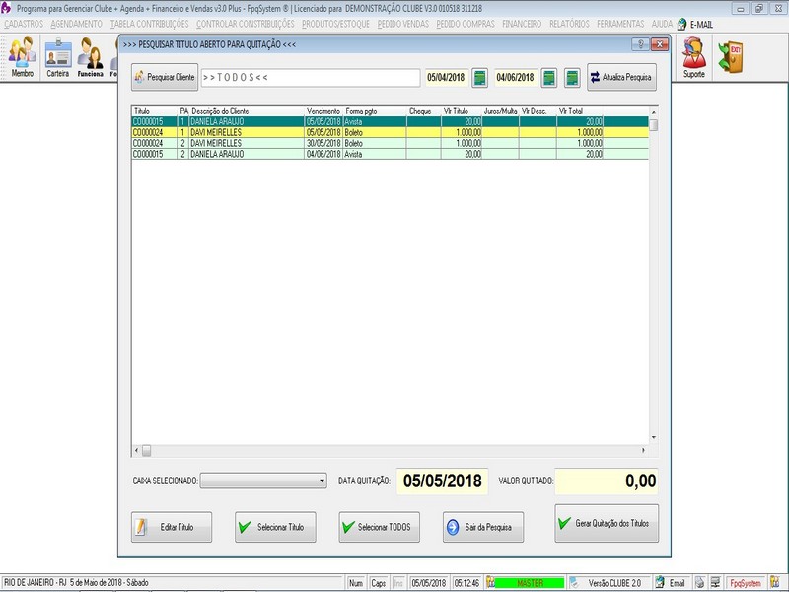Click the Editar Título button
The width and height of the screenshot is (789, 592).
[172, 527]
